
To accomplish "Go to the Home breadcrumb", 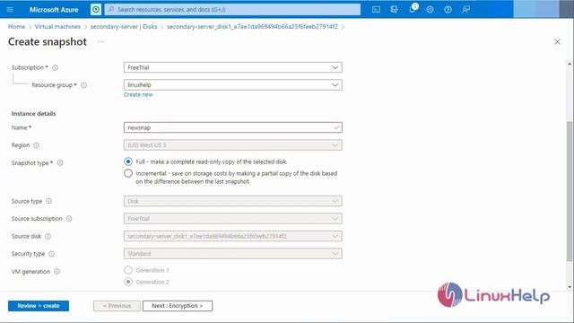I will [16, 27].
